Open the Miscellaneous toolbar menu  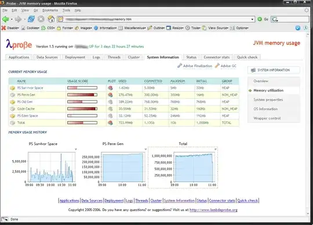132,28
